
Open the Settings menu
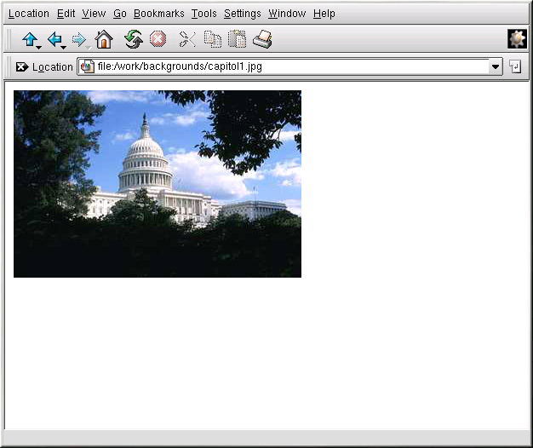[242, 14]
